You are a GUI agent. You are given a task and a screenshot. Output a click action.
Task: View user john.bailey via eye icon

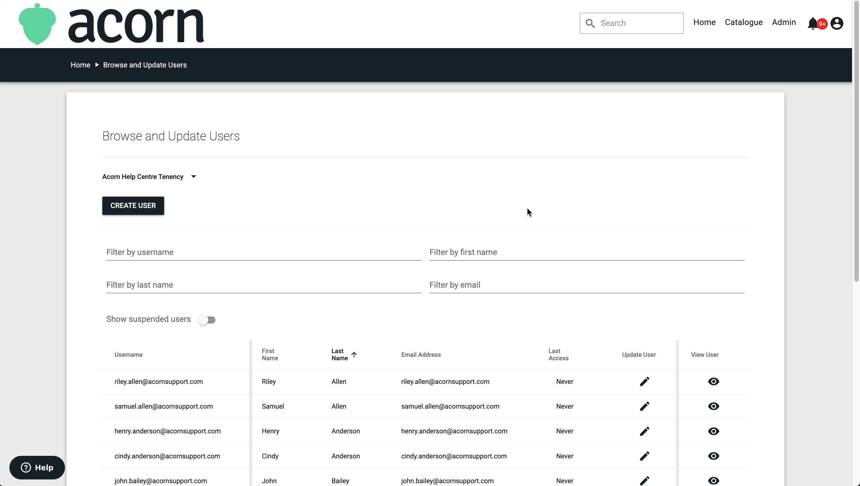tap(713, 481)
